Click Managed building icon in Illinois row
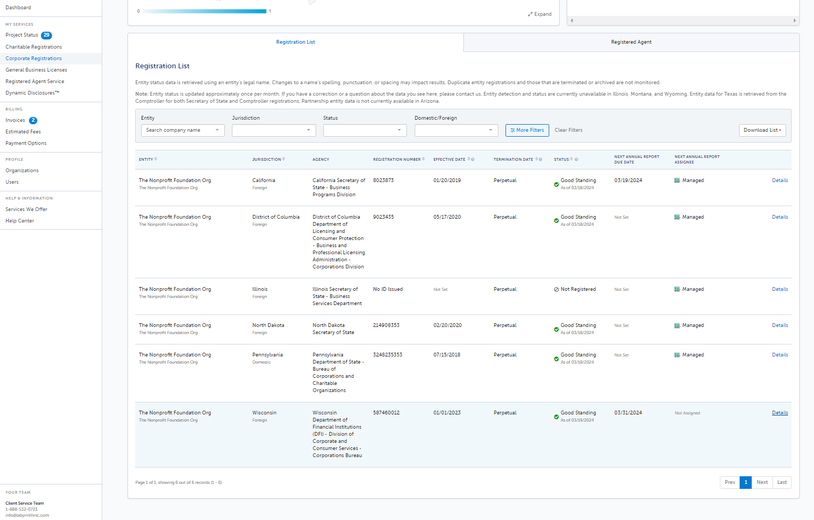The width and height of the screenshot is (814, 520). click(677, 289)
